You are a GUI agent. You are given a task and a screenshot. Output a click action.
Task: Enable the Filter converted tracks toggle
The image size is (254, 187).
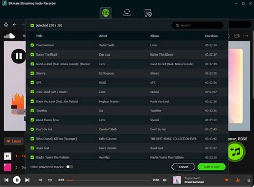pyautogui.click(x=69, y=167)
